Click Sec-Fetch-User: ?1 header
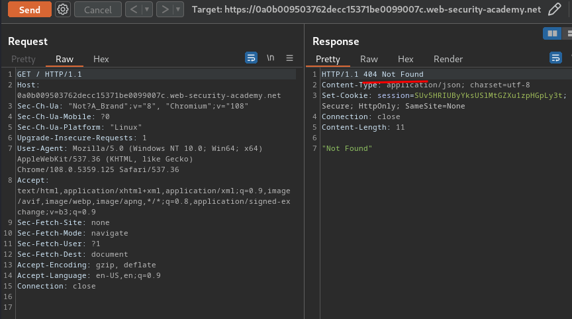572x319 pixels. (58, 244)
